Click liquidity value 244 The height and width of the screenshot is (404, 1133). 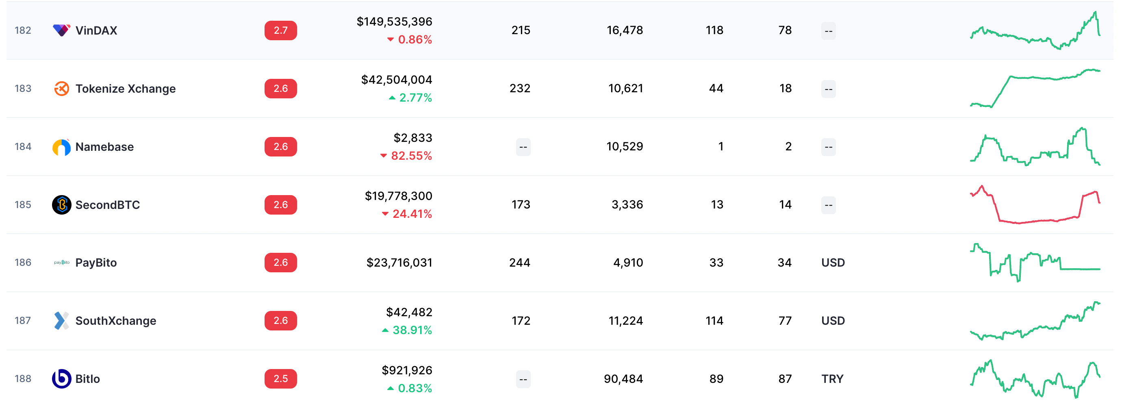[519, 263]
